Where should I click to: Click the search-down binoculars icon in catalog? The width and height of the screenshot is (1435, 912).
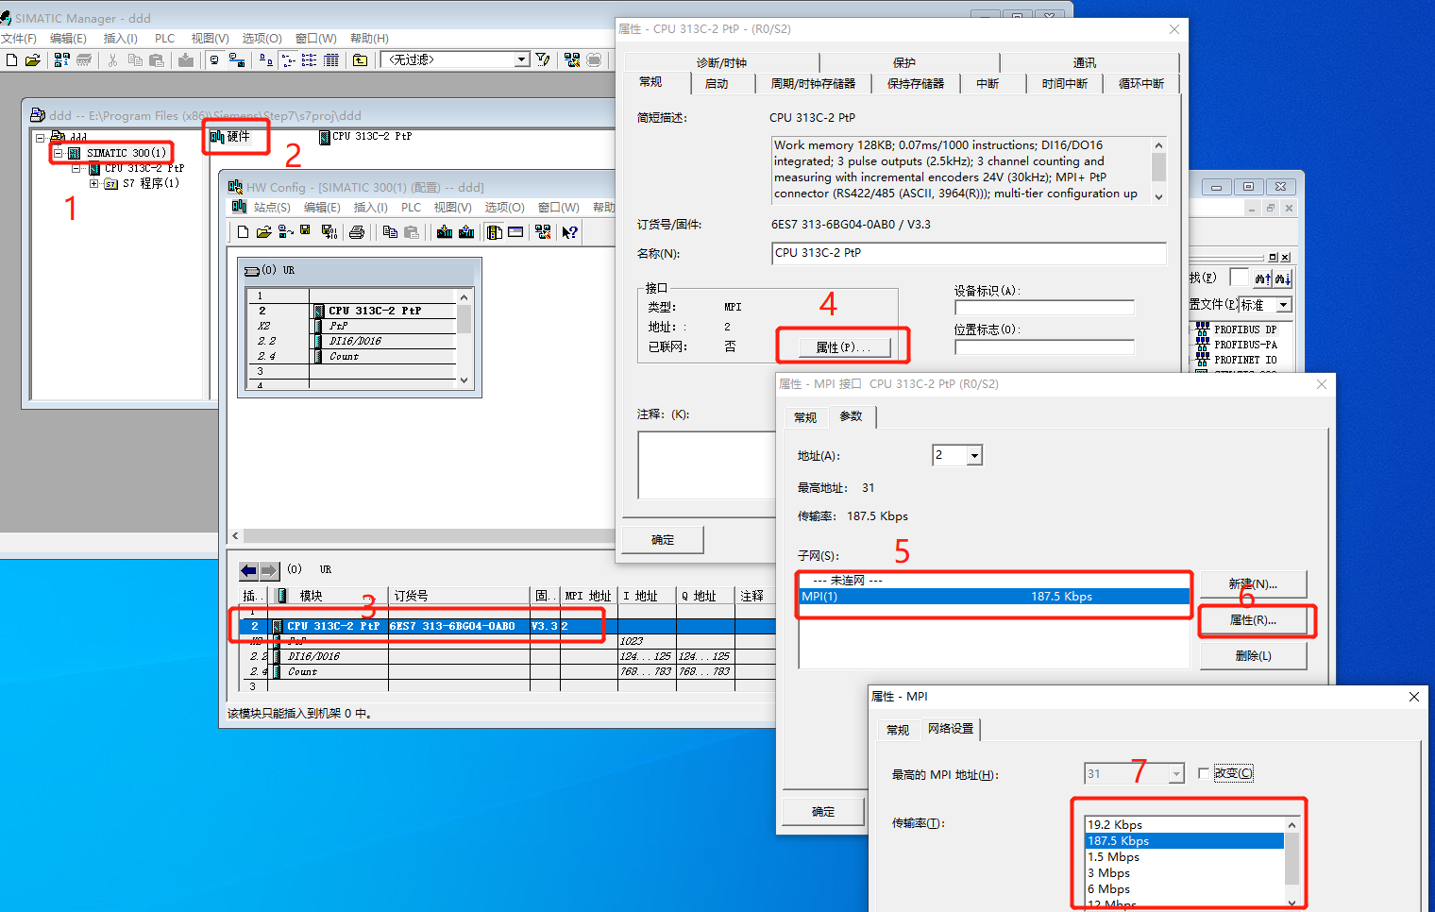pos(1282,279)
